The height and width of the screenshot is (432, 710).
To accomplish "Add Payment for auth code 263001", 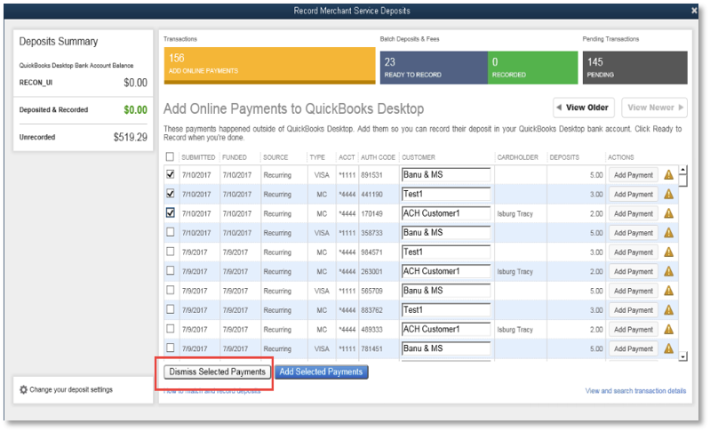I will 633,272.
